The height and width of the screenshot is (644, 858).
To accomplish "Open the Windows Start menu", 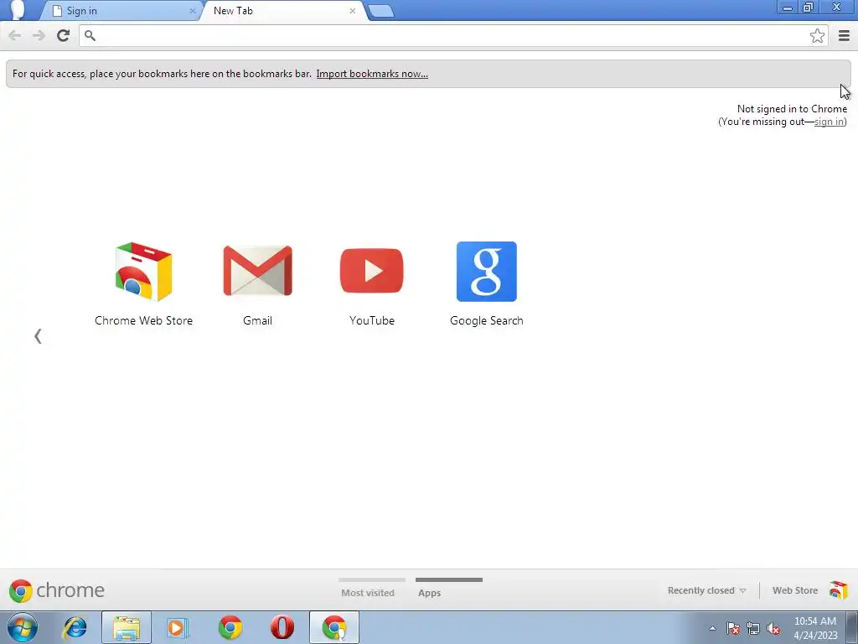I will tap(22, 627).
